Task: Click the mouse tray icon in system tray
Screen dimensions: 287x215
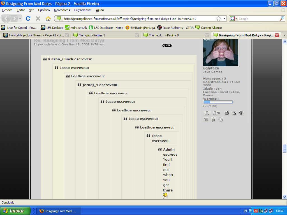Action: (x=261, y=211)
